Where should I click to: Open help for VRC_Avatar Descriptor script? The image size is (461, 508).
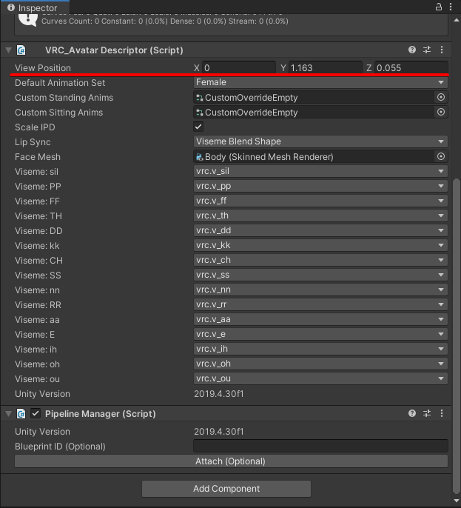click(411, 50)
